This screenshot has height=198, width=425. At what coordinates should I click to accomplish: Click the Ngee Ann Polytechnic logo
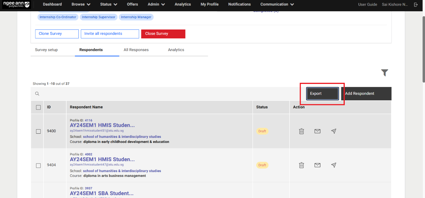[16, 4]
